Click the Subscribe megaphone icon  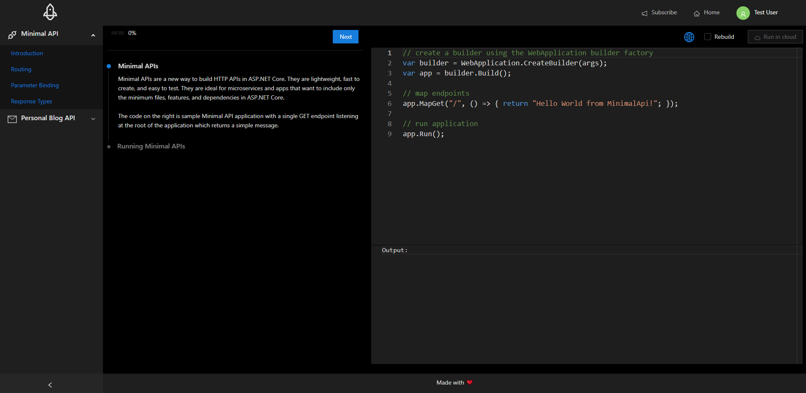644,13
